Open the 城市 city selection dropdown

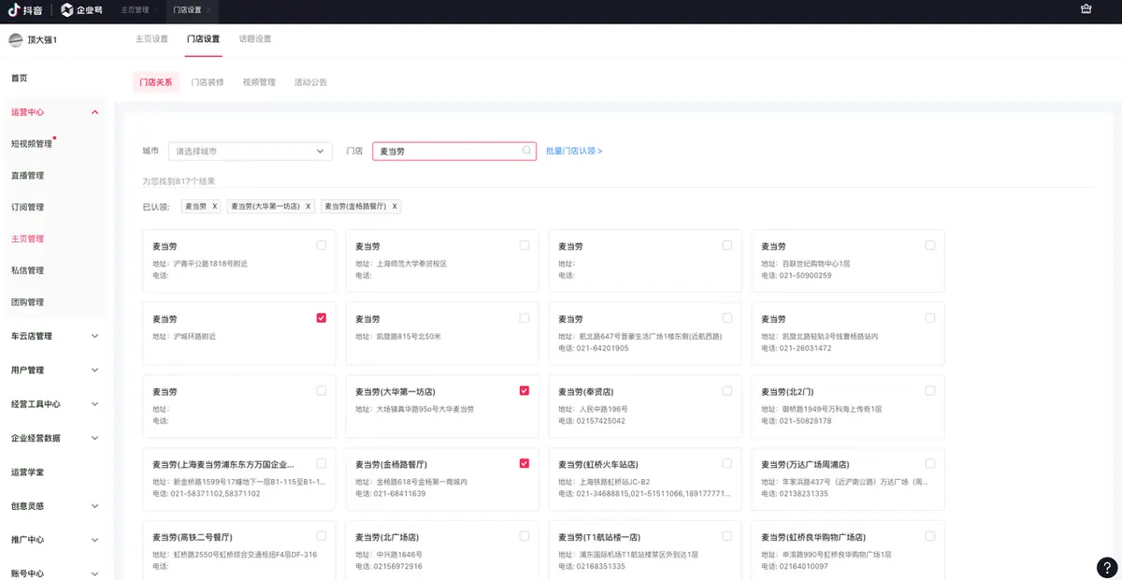pos(251,151)
